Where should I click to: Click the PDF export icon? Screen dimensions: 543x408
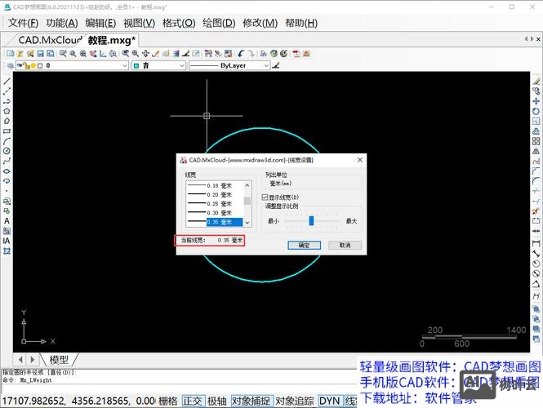[296, 54]
